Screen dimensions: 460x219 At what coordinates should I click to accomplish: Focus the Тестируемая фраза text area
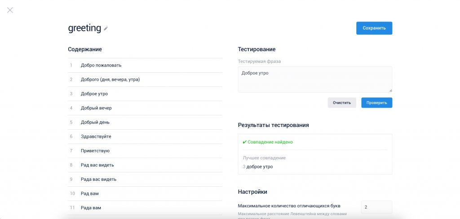[x=314, y=79]
